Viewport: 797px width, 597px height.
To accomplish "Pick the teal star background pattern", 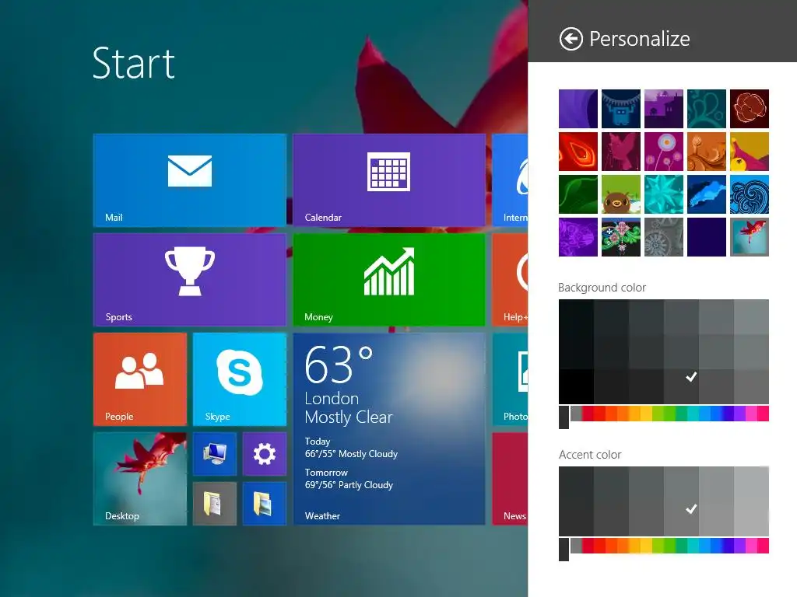I will pos(663,194).
